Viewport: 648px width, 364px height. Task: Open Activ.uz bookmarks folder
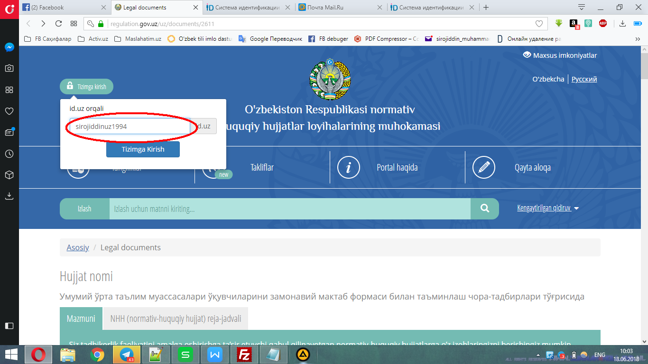[93, 39]
